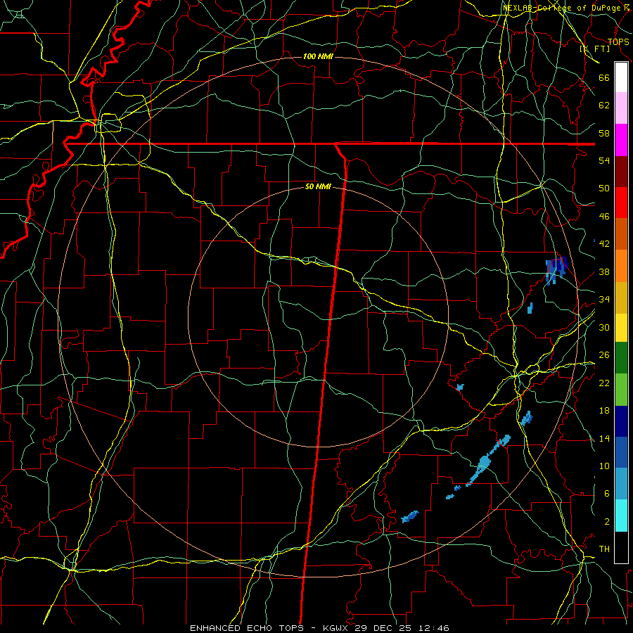Click the "KGWX" radar site identifier
Image resolution: width=633 pixels, height=633 pixels.
(337, 628)
